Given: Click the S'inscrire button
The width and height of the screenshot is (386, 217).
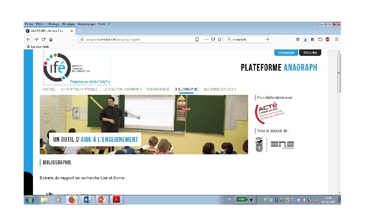Looking at the screenshot, I should [310, 53].
